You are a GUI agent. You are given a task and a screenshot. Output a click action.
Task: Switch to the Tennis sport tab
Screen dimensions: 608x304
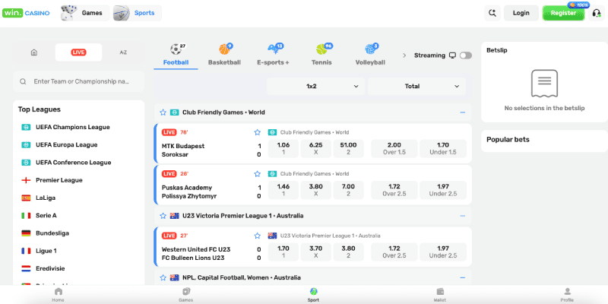[x=321, y=55]
